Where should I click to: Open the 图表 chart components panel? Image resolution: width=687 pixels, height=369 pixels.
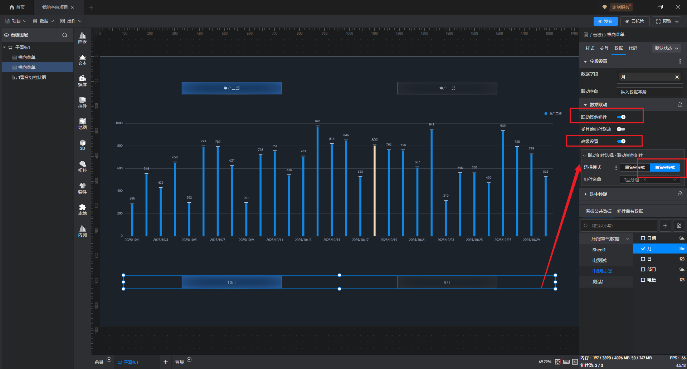(x=82, y=38)
